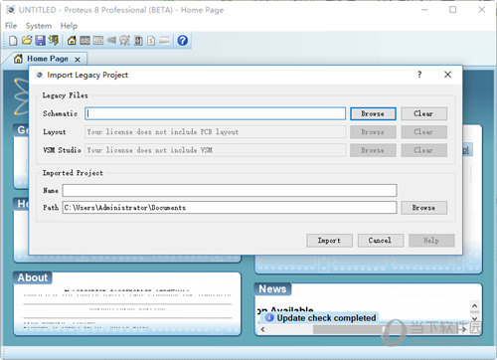Click the imported project Name field
This screenshot has width=497, height=360.
[x=230, y=191]
